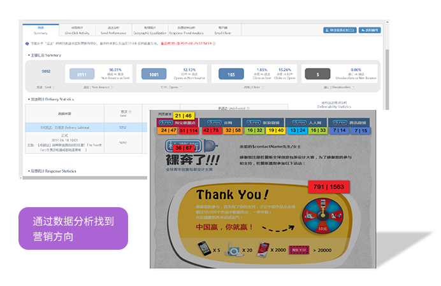This screenshot has height=286, width=441.
Task: Click the yellow 19 | 40 heatmap label
Action: click(275, 131)
